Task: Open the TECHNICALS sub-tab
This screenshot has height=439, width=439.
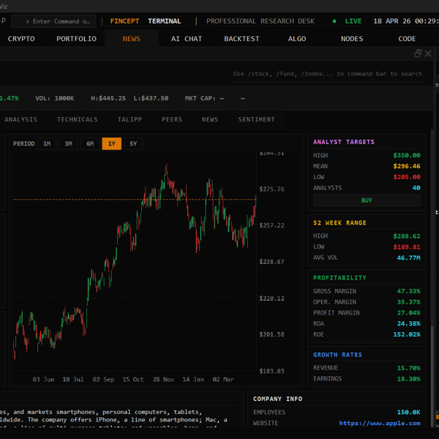Action: pyautogui.click(x=78, y=119)
